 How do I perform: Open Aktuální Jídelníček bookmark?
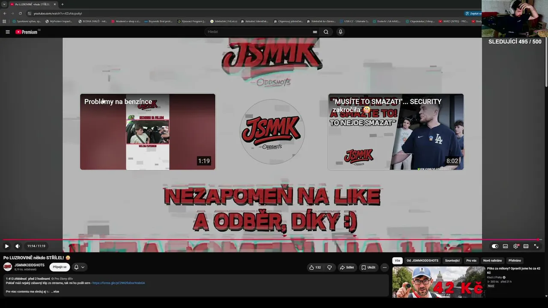click(255, 21)
